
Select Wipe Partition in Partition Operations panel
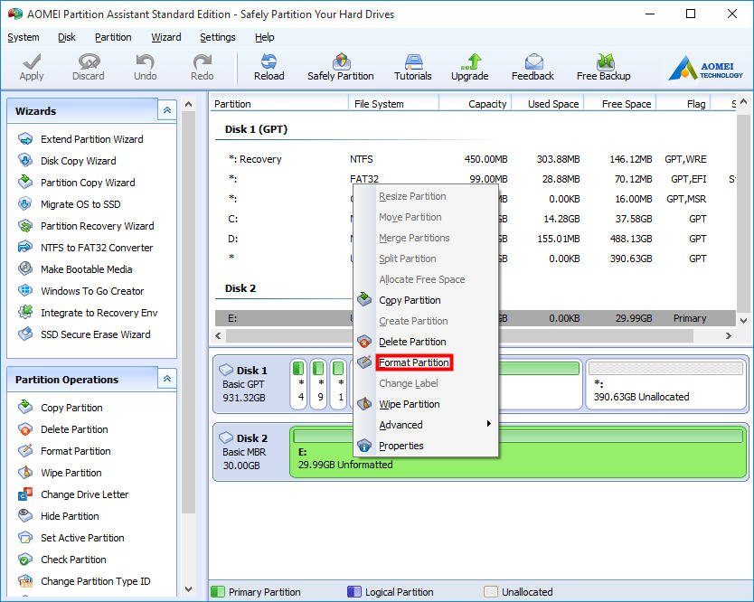point(71,473)
